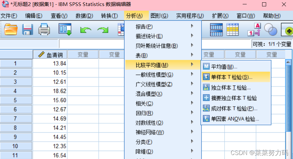This screenshot has height=159, width=293.
Task: Expand the 报告(P) submenu
Action: pyautogui.click(x=163, y=27)
